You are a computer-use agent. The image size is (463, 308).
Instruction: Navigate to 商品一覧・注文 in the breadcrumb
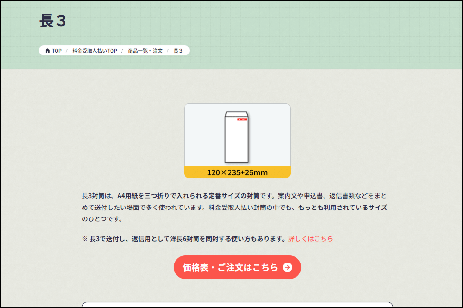point(145,51)
